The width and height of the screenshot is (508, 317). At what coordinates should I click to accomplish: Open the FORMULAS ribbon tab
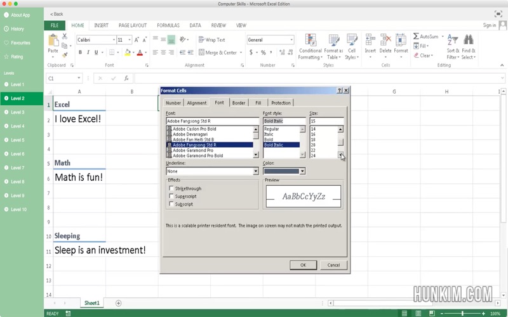point(168,25)
